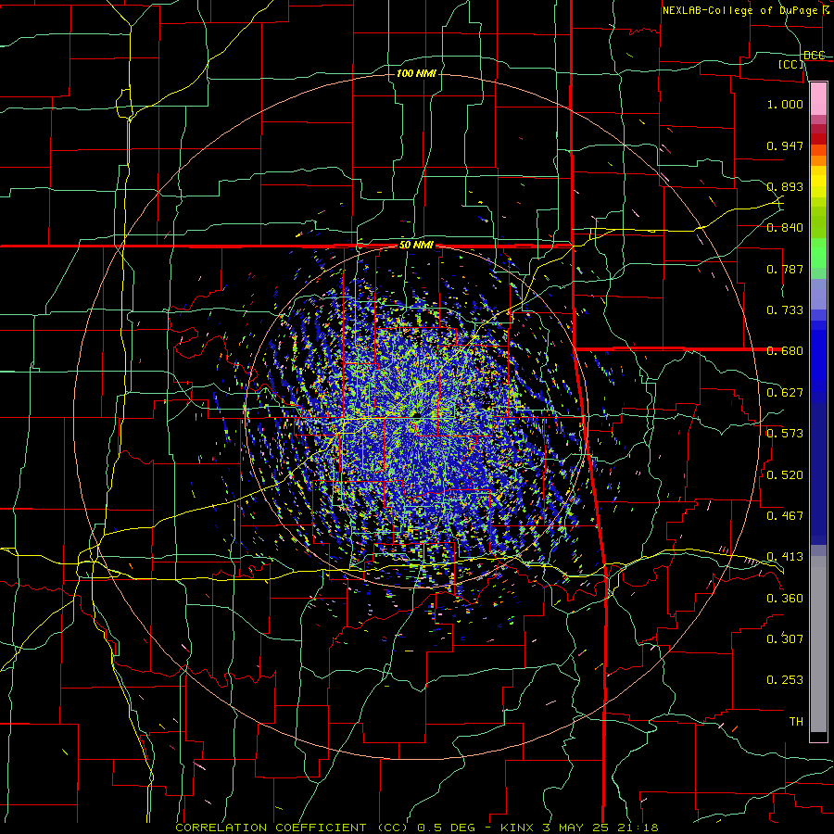The image size is (834, 834).
Task: Select the 0.733 scale value
Action: [785, 310]
